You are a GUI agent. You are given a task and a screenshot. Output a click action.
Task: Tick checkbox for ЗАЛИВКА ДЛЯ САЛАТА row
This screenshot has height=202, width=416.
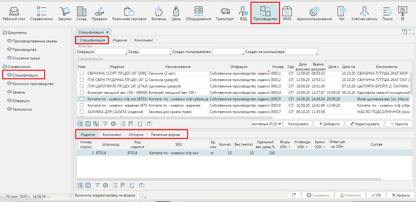point(82,112)
